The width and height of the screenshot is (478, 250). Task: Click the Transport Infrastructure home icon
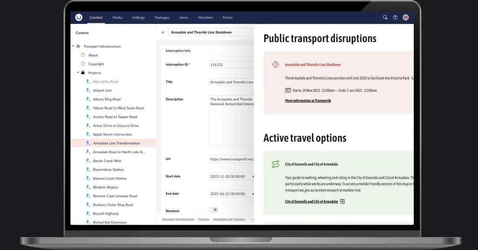click(78, 46)
